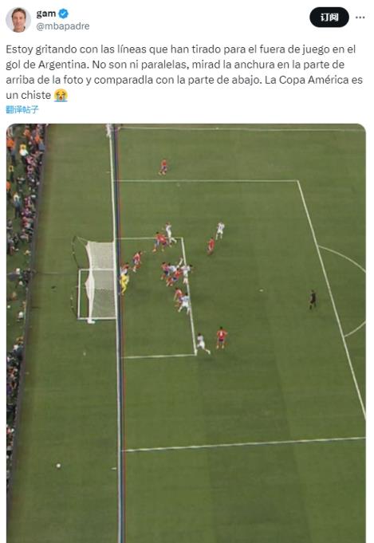Open the football pitch image

point(186,333)
